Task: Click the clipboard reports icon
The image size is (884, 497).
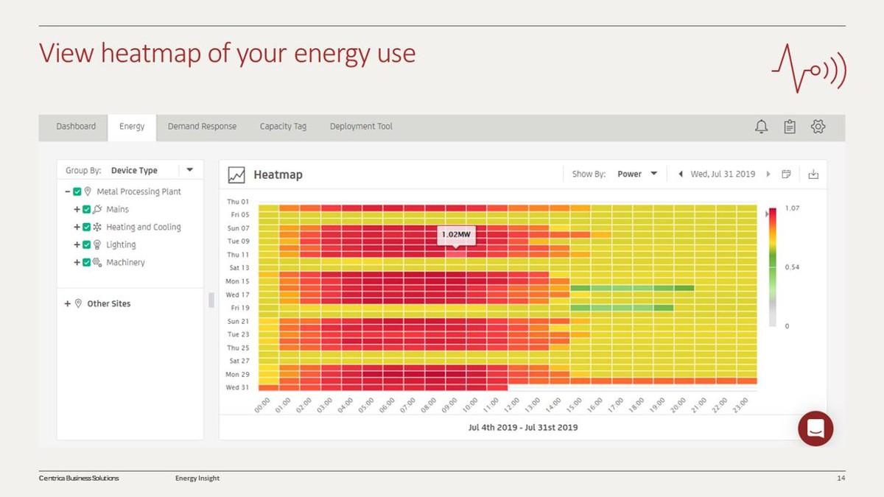Action: [x=789, y=127]
